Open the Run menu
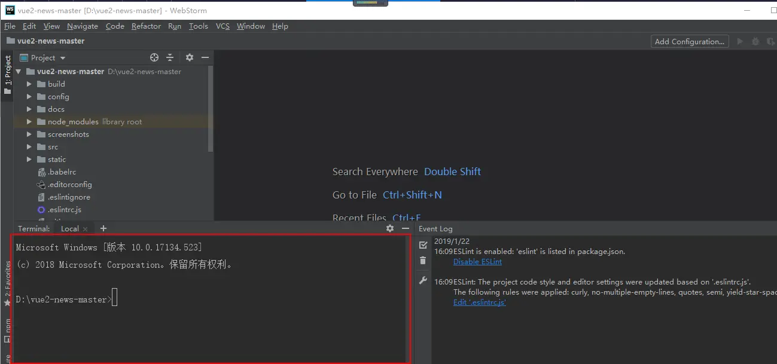 click(175, 26)
